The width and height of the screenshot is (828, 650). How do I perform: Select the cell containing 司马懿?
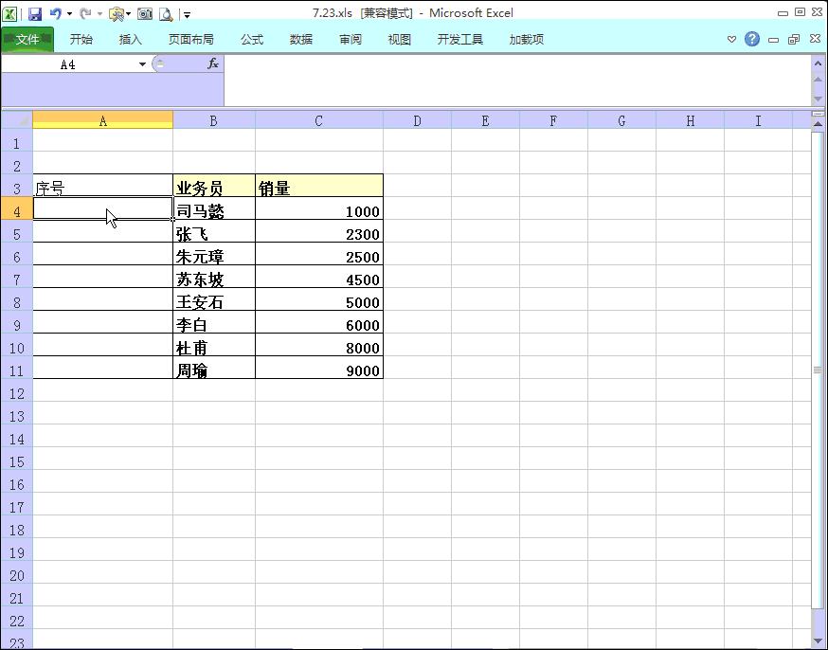pyautogui.click(x=214, y=208)
